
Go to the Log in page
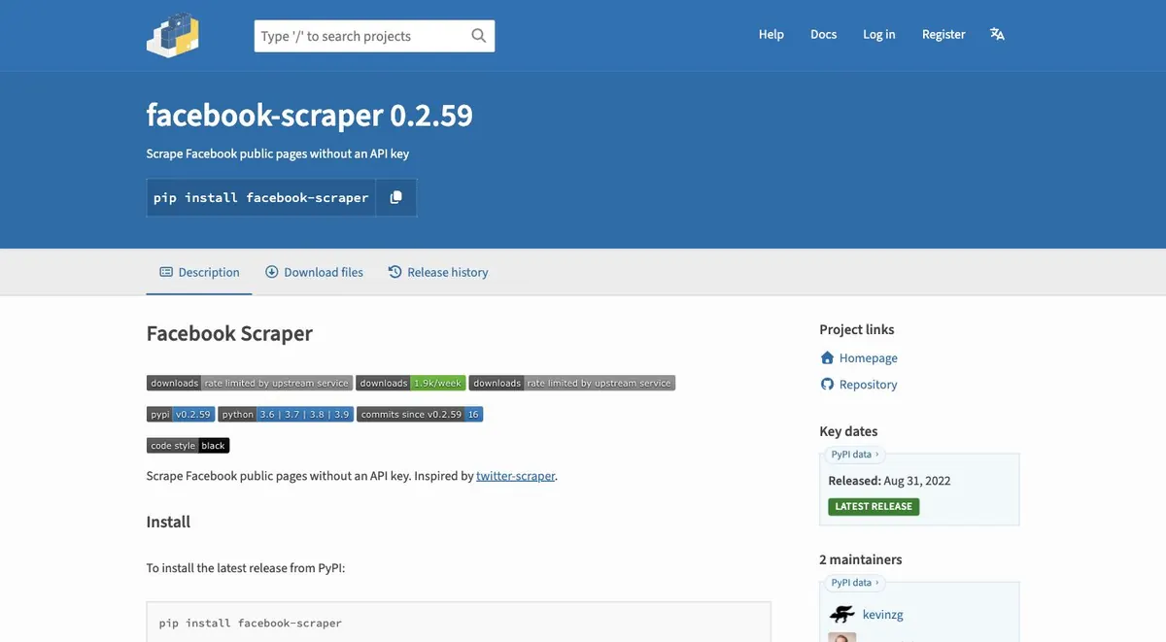coord(879,34)
